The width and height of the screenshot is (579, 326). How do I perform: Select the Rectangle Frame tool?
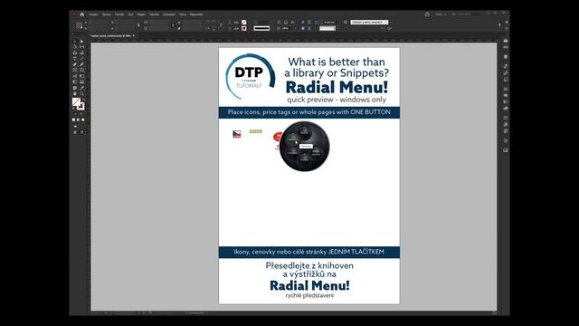pyautogui.click(x=74, y=70)
